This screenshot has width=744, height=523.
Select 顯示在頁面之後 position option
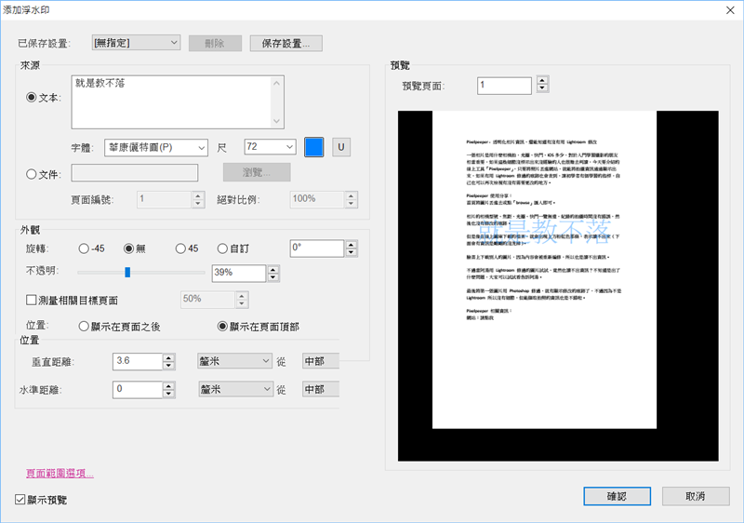click(x=85, y=327)
